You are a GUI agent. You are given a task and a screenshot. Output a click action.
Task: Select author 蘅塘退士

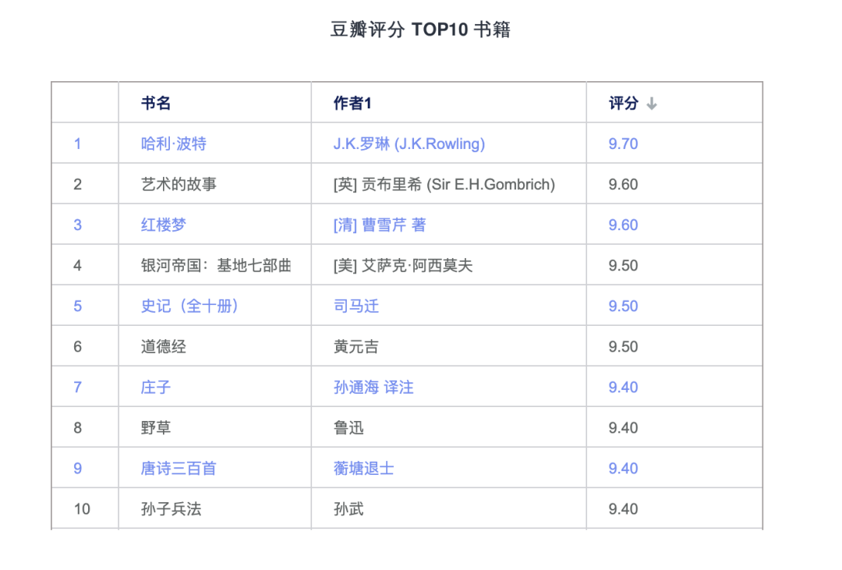(363, 468)
